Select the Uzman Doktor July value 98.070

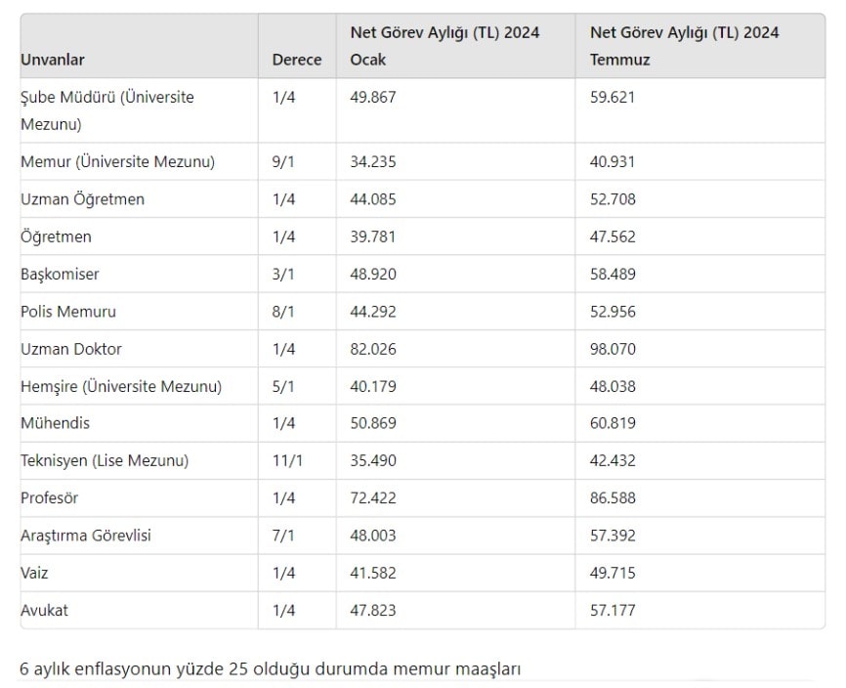(x=613, y=349)
